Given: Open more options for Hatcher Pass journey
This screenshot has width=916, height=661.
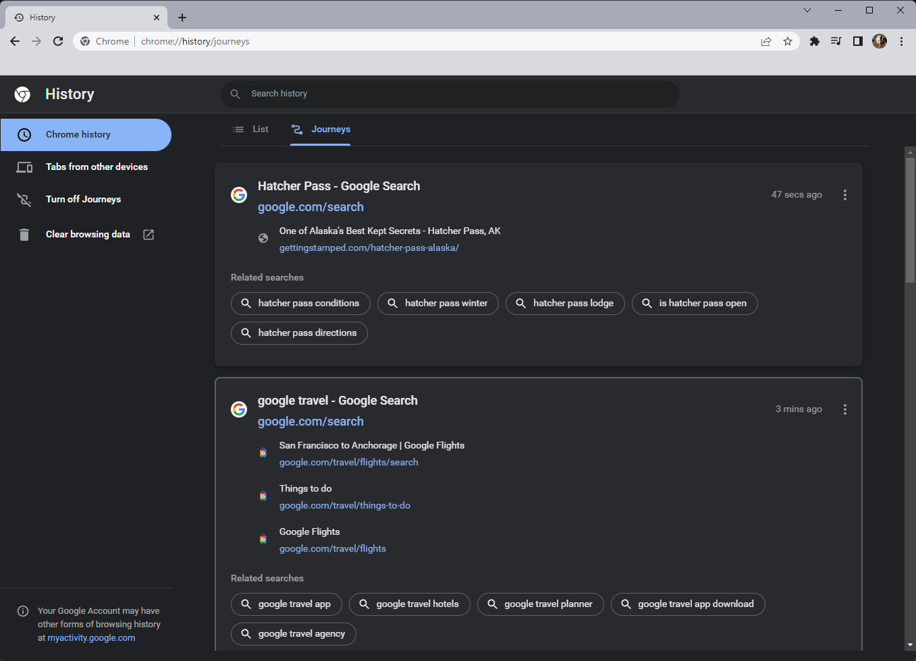Looking at the screenshot, I should (844, 195).
